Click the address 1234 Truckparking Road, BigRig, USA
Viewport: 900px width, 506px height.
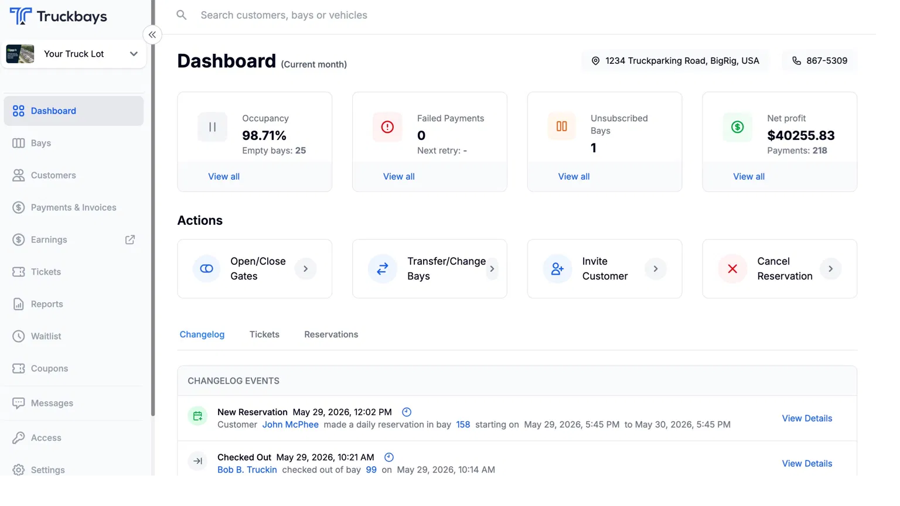[x=682, y=61]
